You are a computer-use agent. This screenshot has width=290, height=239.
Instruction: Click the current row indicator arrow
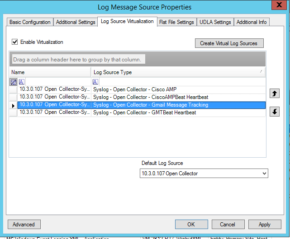tap(13, 105)
